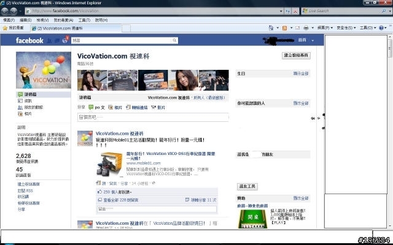Go back with the browser Back arrow
This screenshot has height=245, width=393.
5,11
